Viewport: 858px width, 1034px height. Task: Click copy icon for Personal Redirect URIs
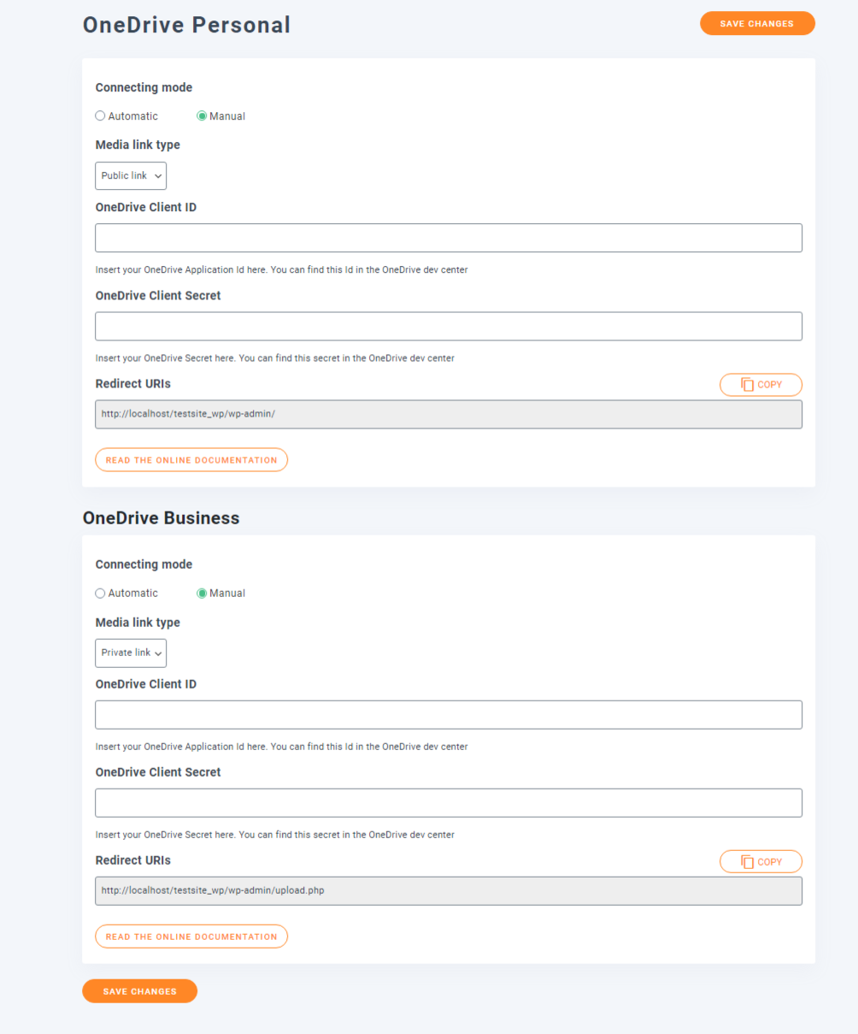[x=747, y=385]
